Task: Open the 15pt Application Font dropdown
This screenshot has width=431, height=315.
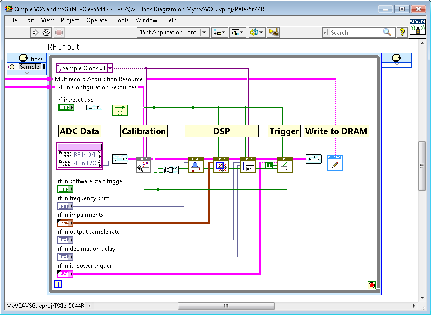Action: pyautogui.click(x=173, y=33)
